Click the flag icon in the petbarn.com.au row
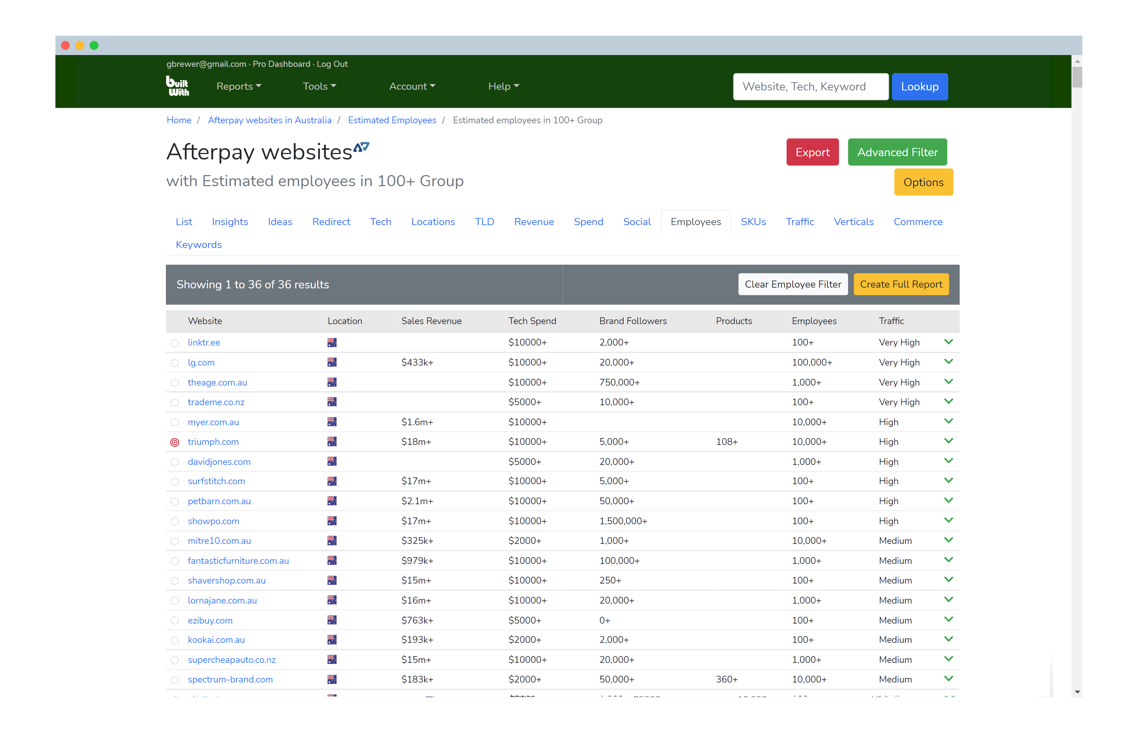 pos(332,501)
